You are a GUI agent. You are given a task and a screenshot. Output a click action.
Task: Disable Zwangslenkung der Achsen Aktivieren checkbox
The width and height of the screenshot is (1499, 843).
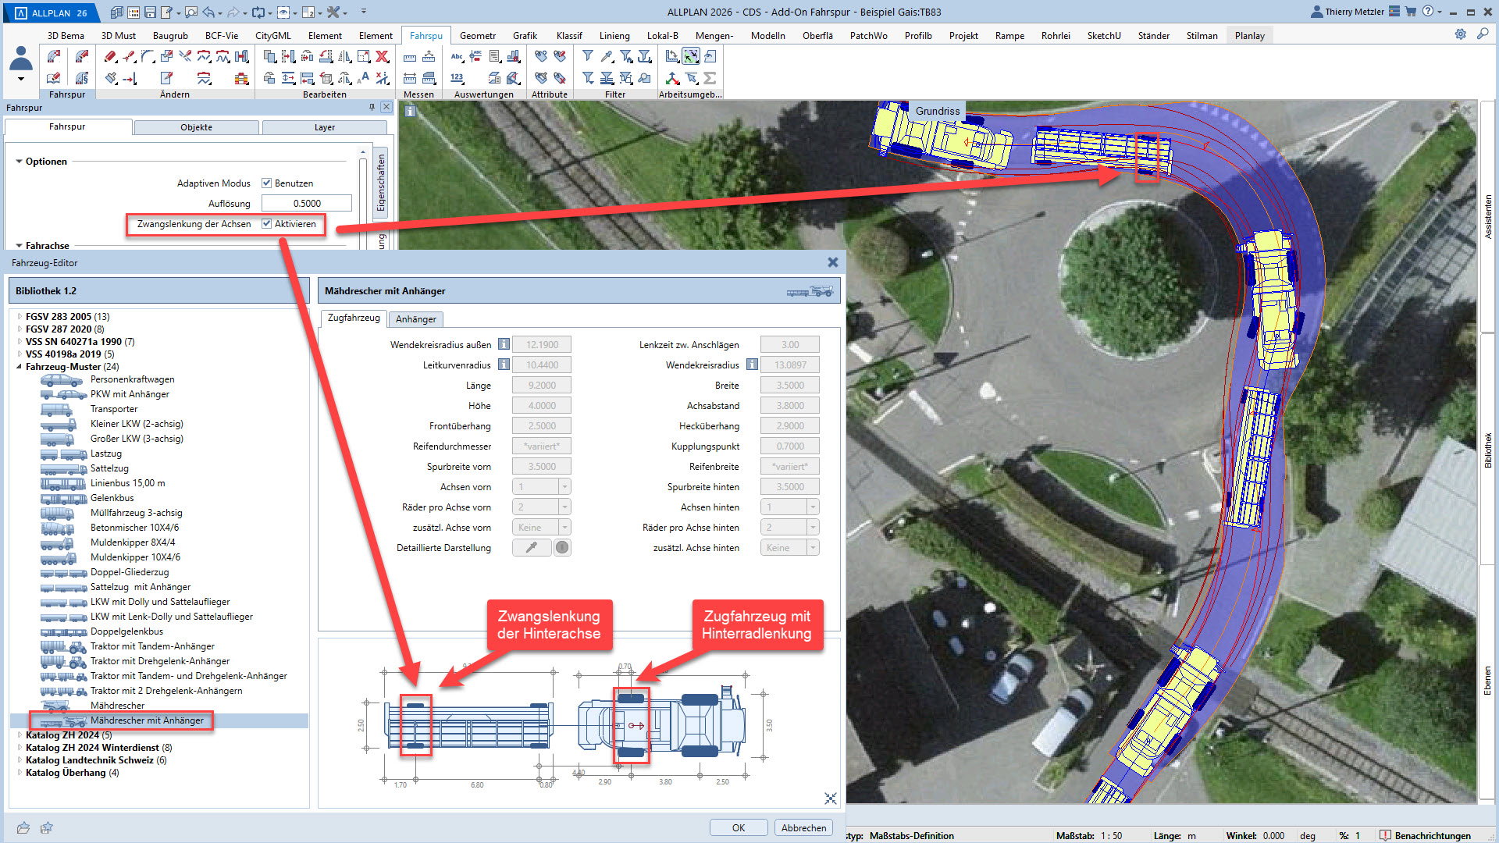tap(267, 224)
